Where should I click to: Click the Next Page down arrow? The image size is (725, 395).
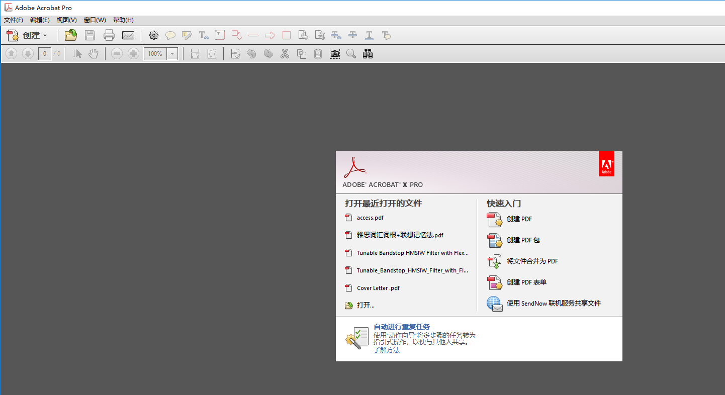28,54
